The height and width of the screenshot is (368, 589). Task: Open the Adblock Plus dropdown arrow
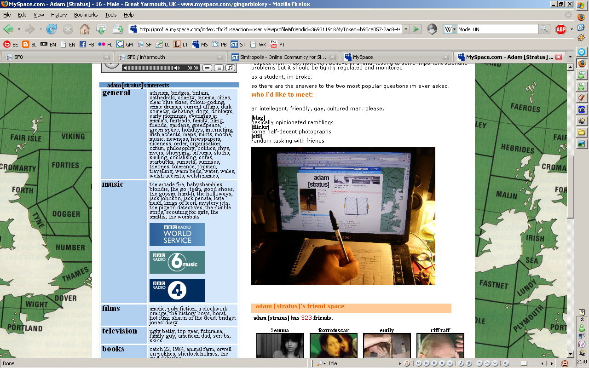pos(571,29)
